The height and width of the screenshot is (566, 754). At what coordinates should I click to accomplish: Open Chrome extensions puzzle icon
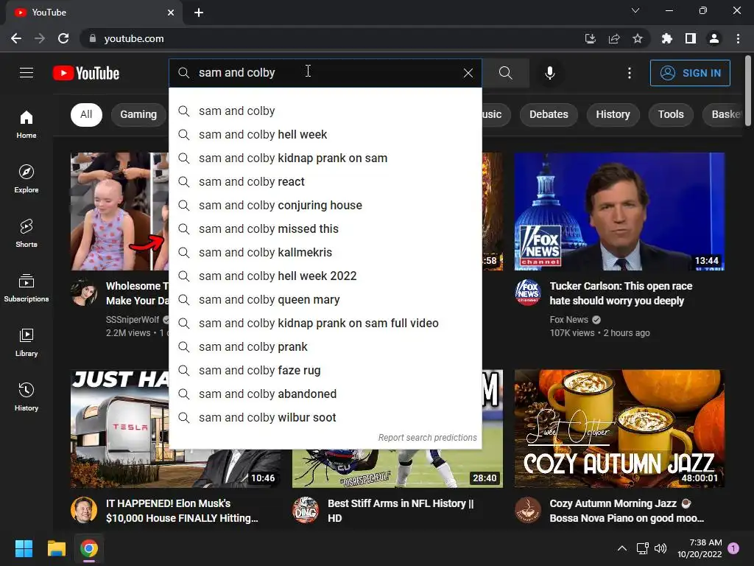(667, 38)
